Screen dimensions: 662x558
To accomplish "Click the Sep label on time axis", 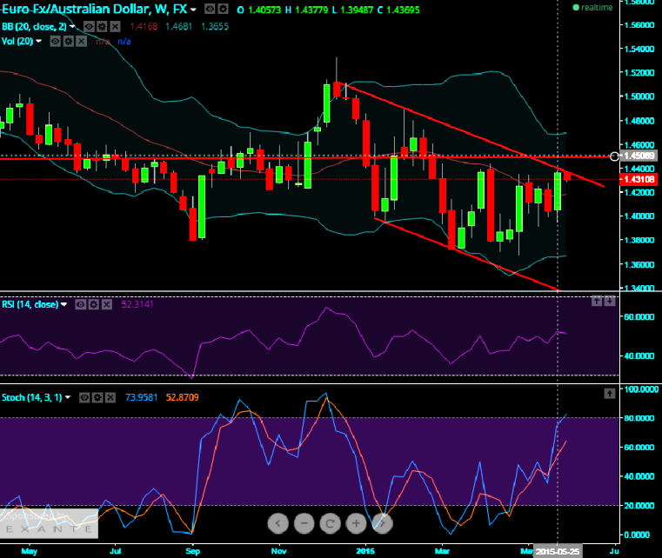I will pyautogui.click(x=192, y=551).
